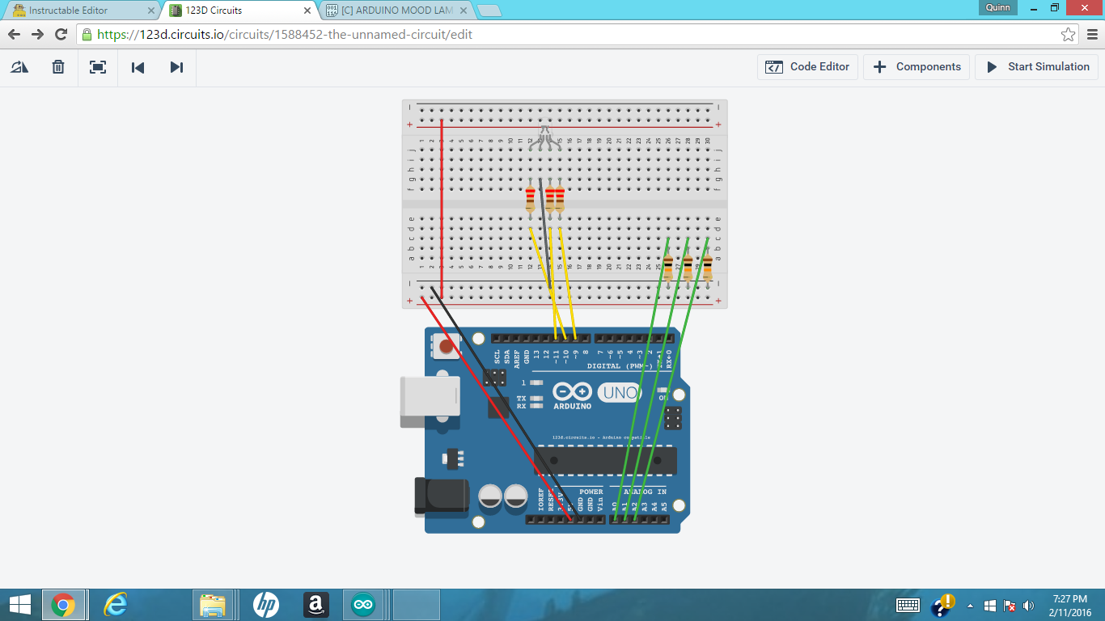Open Amazon from the taskbar

coord(315,605)
